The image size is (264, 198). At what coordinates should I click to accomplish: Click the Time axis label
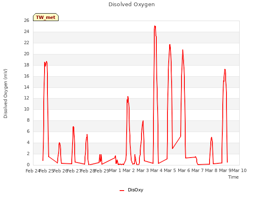233,177
